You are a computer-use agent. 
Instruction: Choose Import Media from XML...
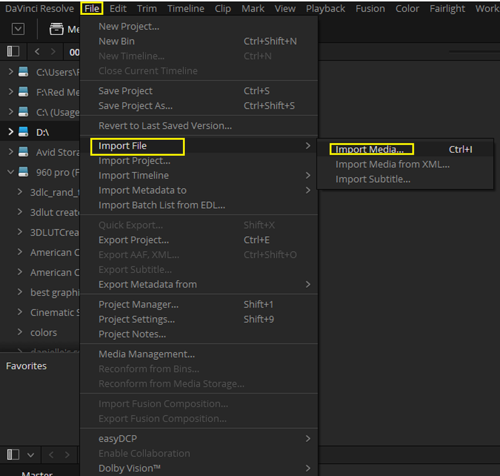(x=405, y=164)
